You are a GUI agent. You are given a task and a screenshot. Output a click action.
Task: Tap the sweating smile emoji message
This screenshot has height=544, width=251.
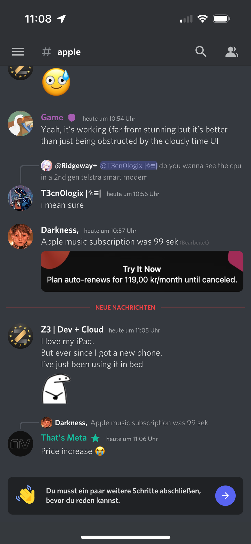click(56, 82)
